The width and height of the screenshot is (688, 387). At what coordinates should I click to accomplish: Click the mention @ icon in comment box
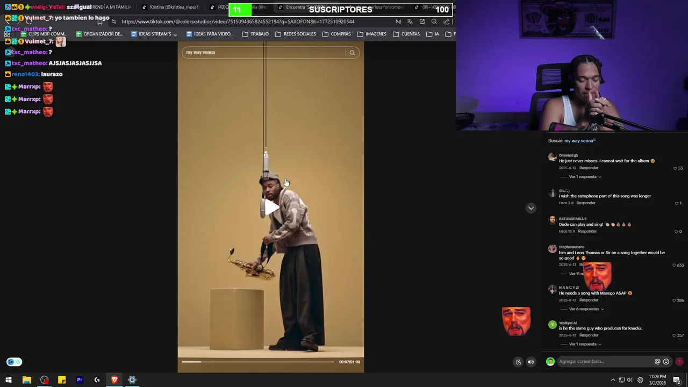(x=657, y=362)
